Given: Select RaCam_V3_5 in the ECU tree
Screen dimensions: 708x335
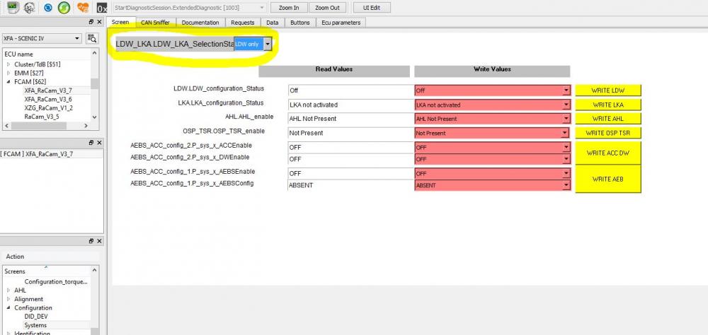Looking at the screenshot, I should coord(42,117).
